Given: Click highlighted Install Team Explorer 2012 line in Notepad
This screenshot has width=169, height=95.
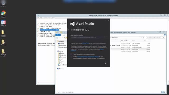Looking at the screenshot, I should point(49,30).
